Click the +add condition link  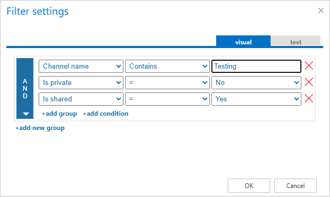[105, 114]
